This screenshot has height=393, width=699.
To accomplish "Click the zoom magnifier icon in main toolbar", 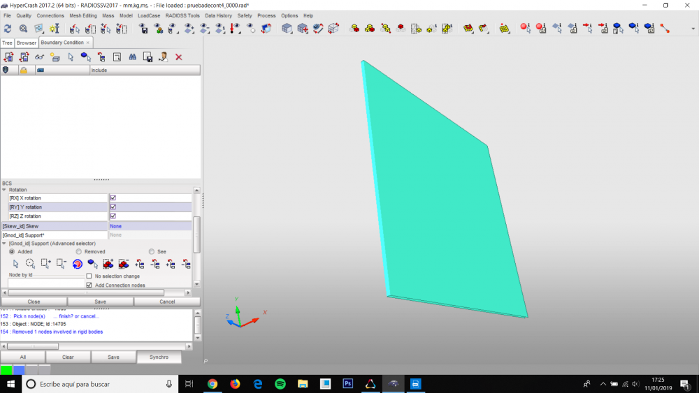I will click(23, 29).
